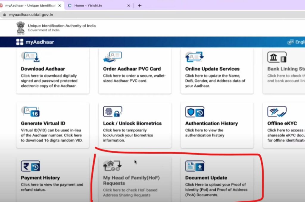The height and width of the screenshot is (202, 305).
Task: Click the Offline eKYC wireless icon
Action: [276, 111]
